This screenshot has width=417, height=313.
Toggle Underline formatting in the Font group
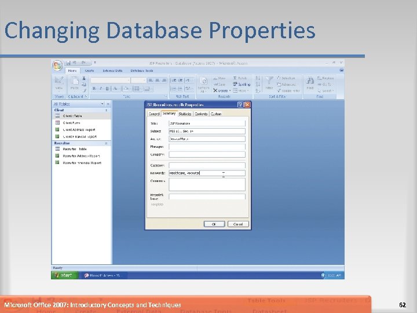click(107, 89)
